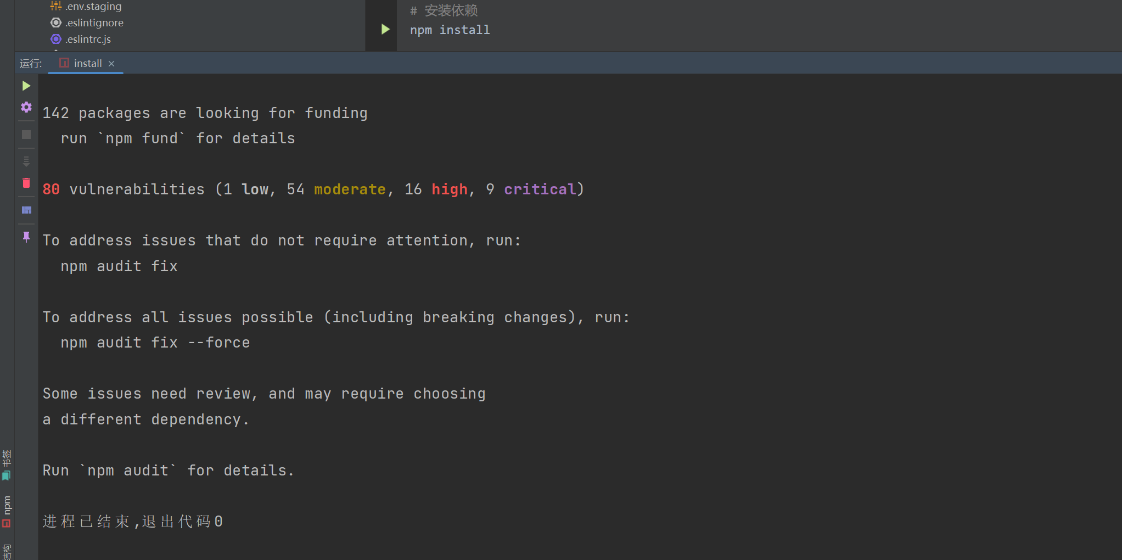The height and width of the screenshot is (560, 1122).
Task: Open .env.staging file in project tree
Action: 87,6
